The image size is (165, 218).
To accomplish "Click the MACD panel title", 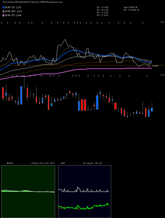I will [x=10, y=163].
